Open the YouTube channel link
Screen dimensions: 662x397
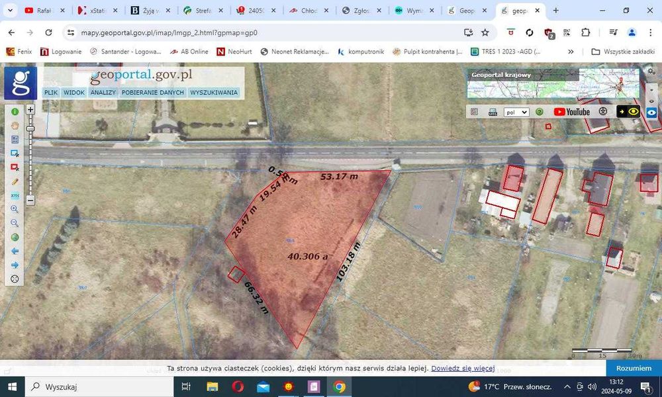click(572, 112)
